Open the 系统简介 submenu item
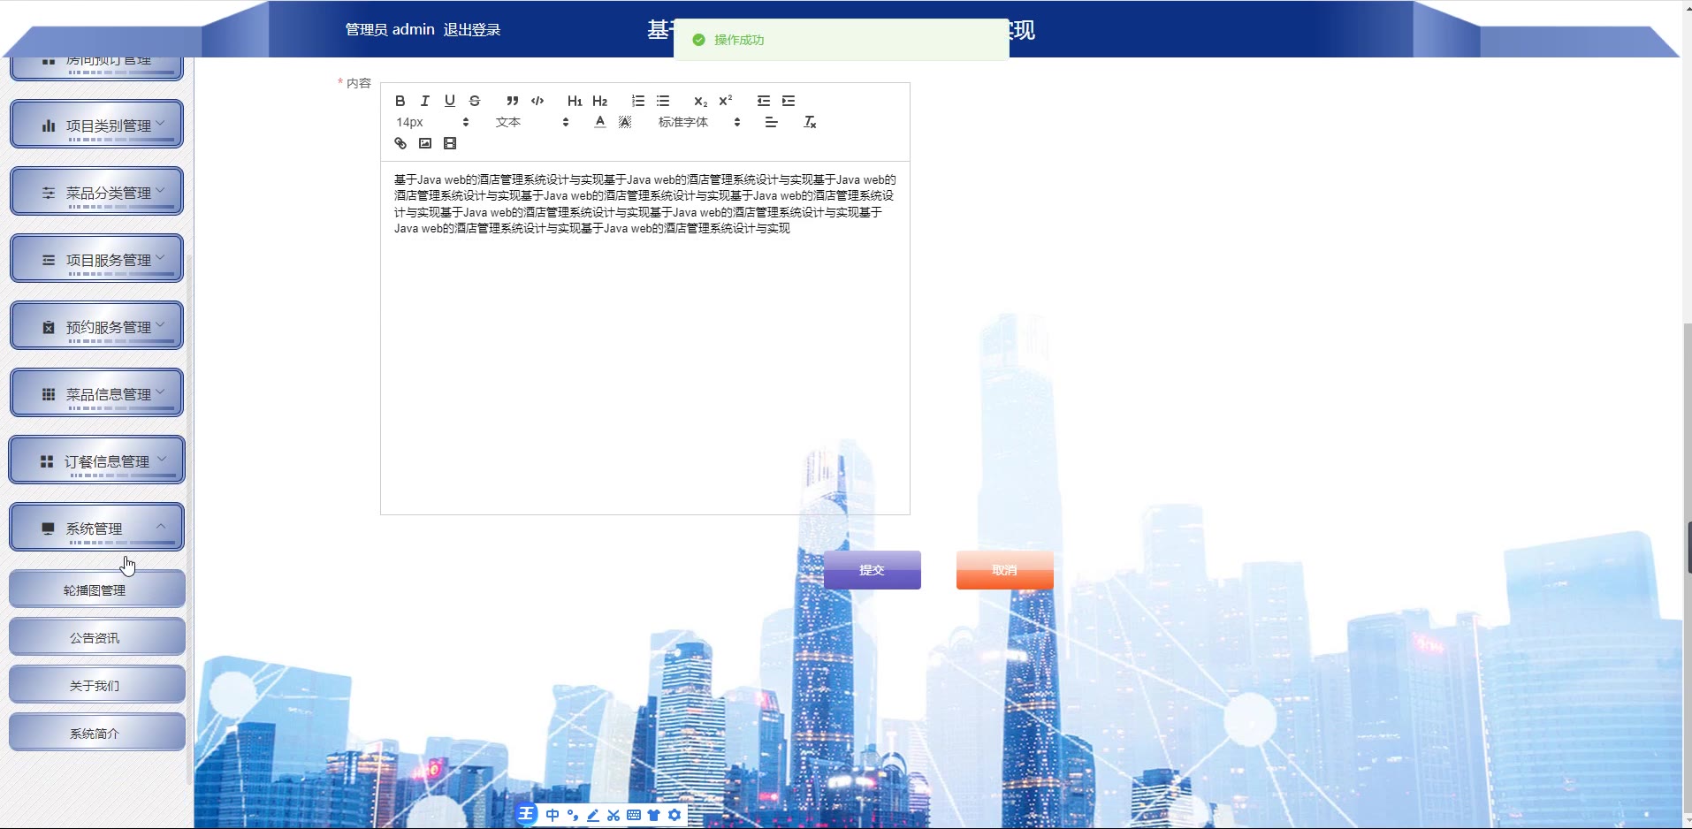1692x829 pixels. pos(97,733)
